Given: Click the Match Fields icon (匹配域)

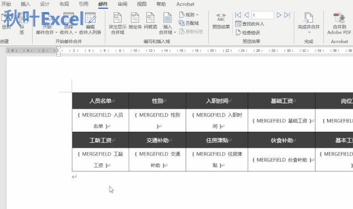Looking at the screenshot, I should point(189,23).
